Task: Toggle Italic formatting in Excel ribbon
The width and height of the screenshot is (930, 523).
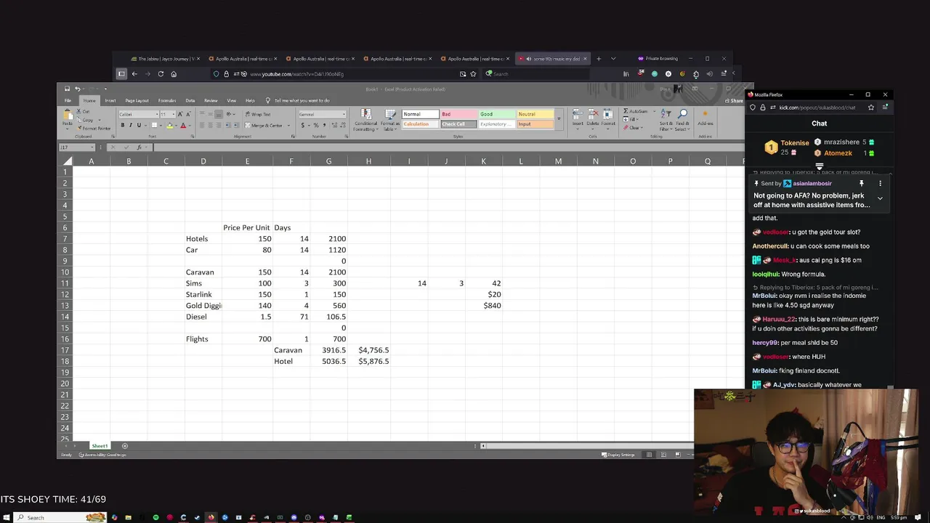Action: coord(131,125)
